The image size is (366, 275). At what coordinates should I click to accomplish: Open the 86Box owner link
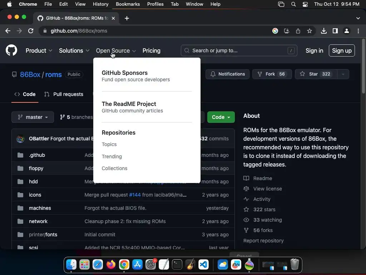tap(30, 74)
